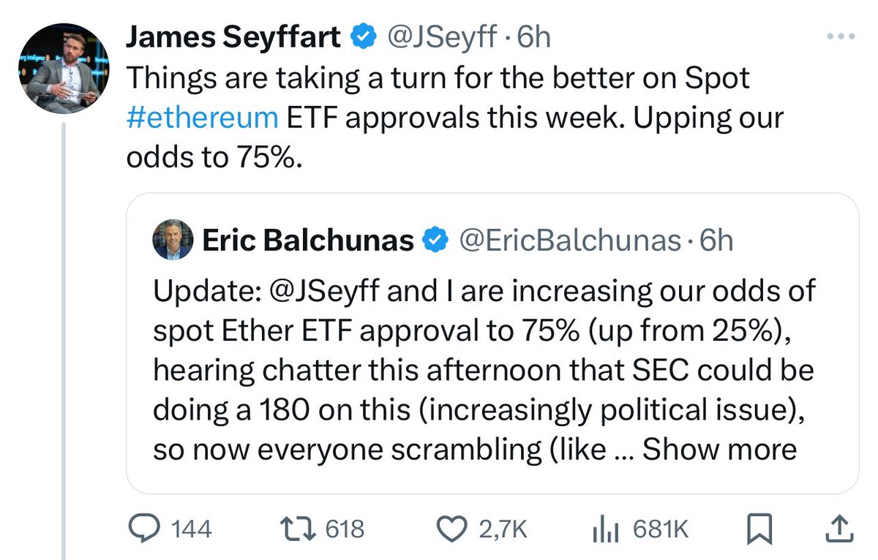Click Eric Balchunas's verified badge
878x560 pixels.
click(436, 241)
